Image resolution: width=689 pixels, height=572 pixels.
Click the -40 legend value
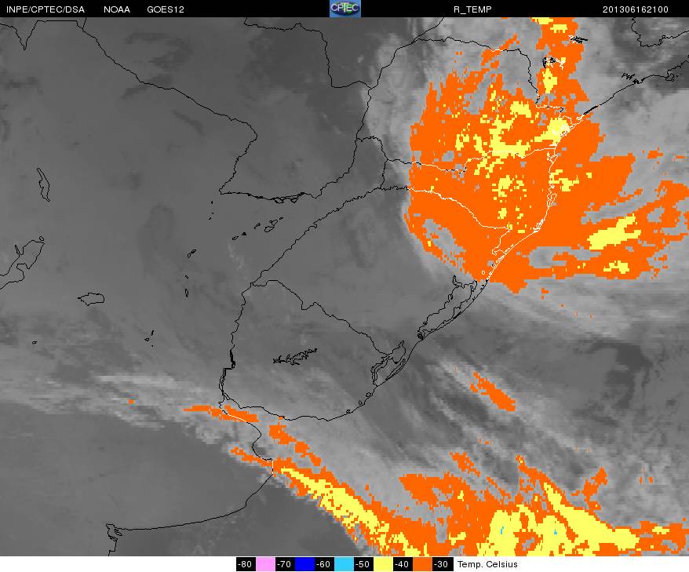(402, 564)
